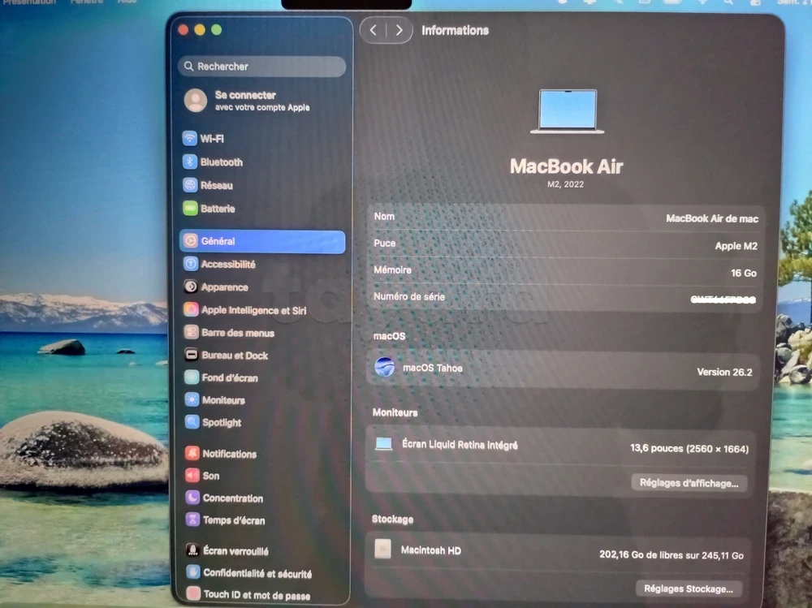Screen dimensions: 812x608
Task: Click the "16 Go" memory value
Action: pos(744,273)
